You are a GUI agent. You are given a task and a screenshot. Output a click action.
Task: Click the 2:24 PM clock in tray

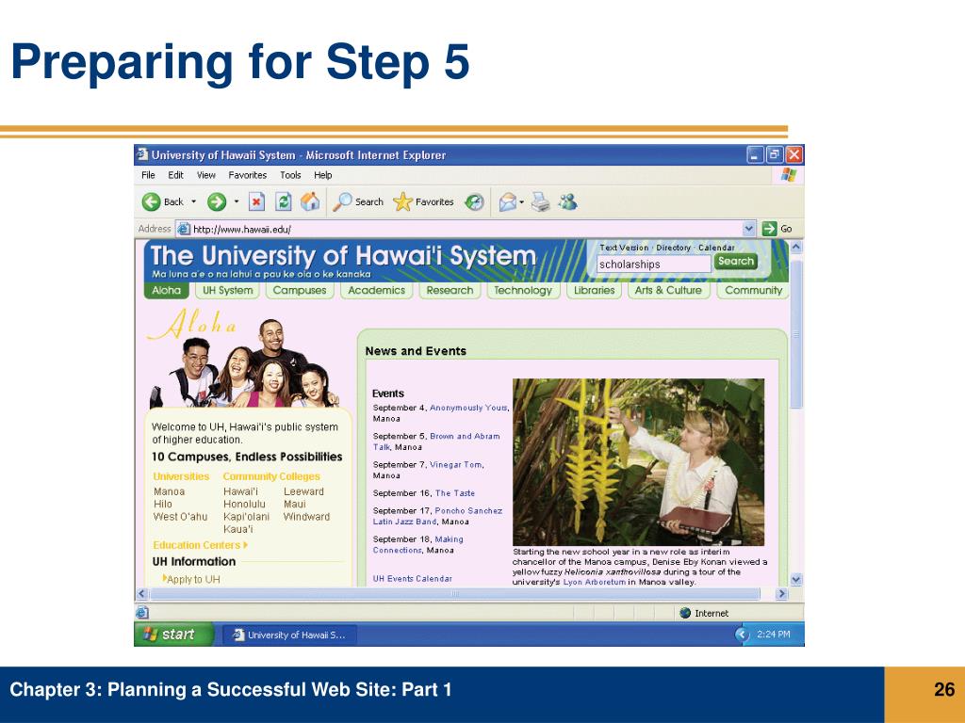coord(773,635)
